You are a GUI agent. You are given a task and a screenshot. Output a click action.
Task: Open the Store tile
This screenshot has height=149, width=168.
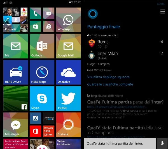pos(35,27)
